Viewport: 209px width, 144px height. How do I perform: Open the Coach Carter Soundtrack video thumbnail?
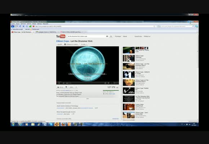pos(129,107)
